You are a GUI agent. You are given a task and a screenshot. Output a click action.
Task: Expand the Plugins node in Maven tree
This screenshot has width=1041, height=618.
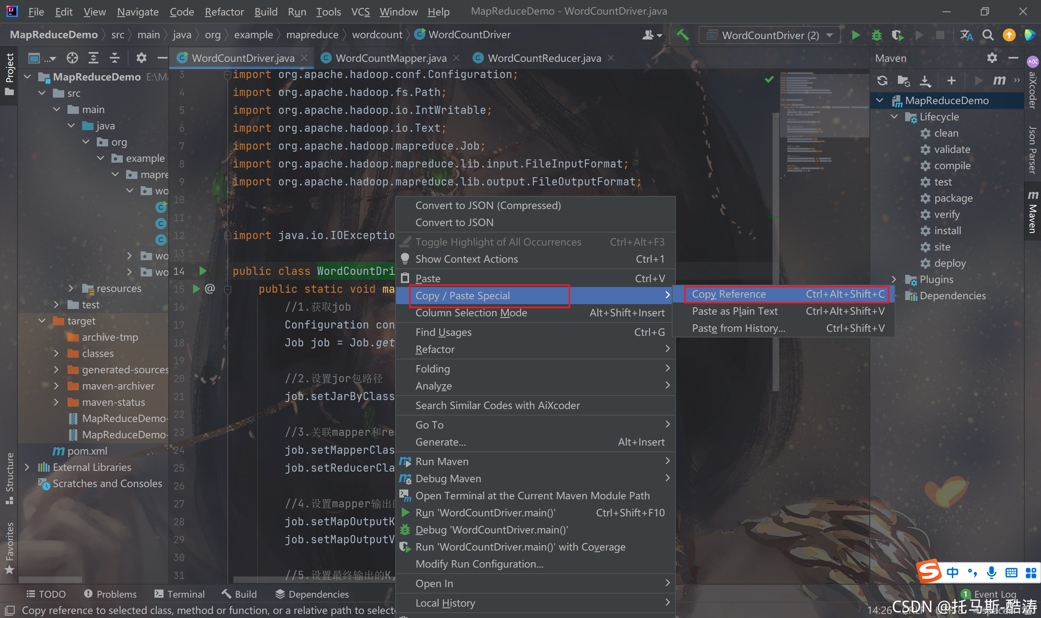click(894, 279)
